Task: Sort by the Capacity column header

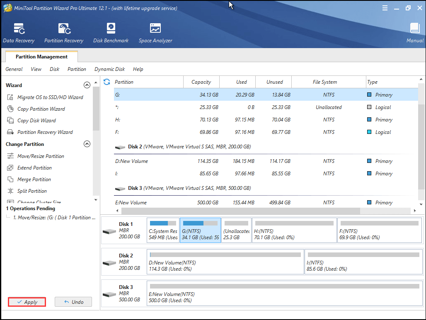Action: click(201, 82)
